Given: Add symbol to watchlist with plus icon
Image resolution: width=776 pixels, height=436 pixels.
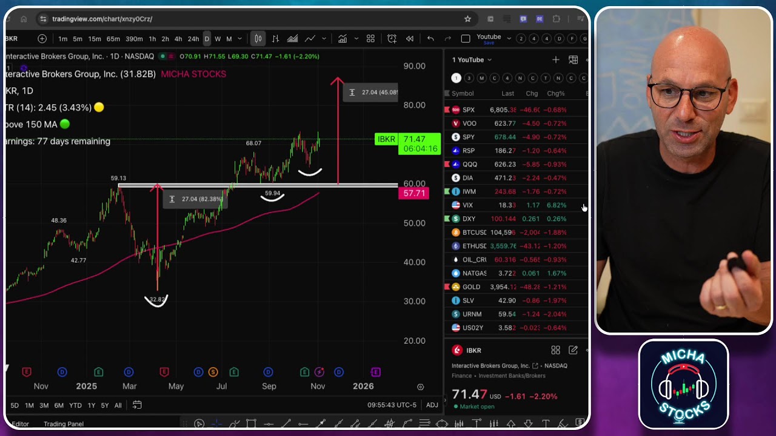Looking at the screenshot, I should [555, 59].
